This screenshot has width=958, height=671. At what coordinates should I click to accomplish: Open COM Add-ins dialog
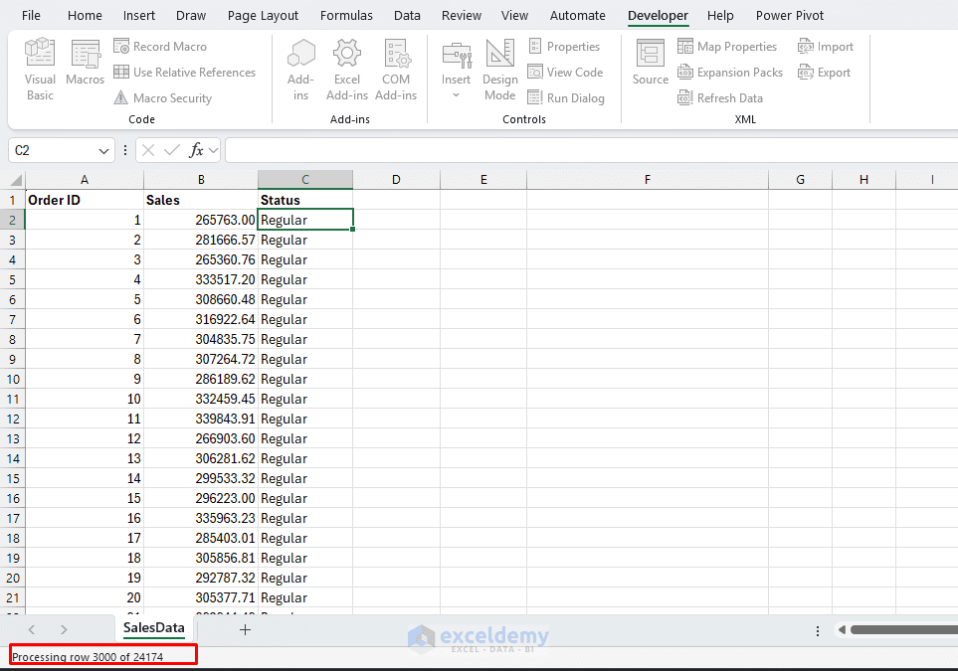tap(396, 69)
